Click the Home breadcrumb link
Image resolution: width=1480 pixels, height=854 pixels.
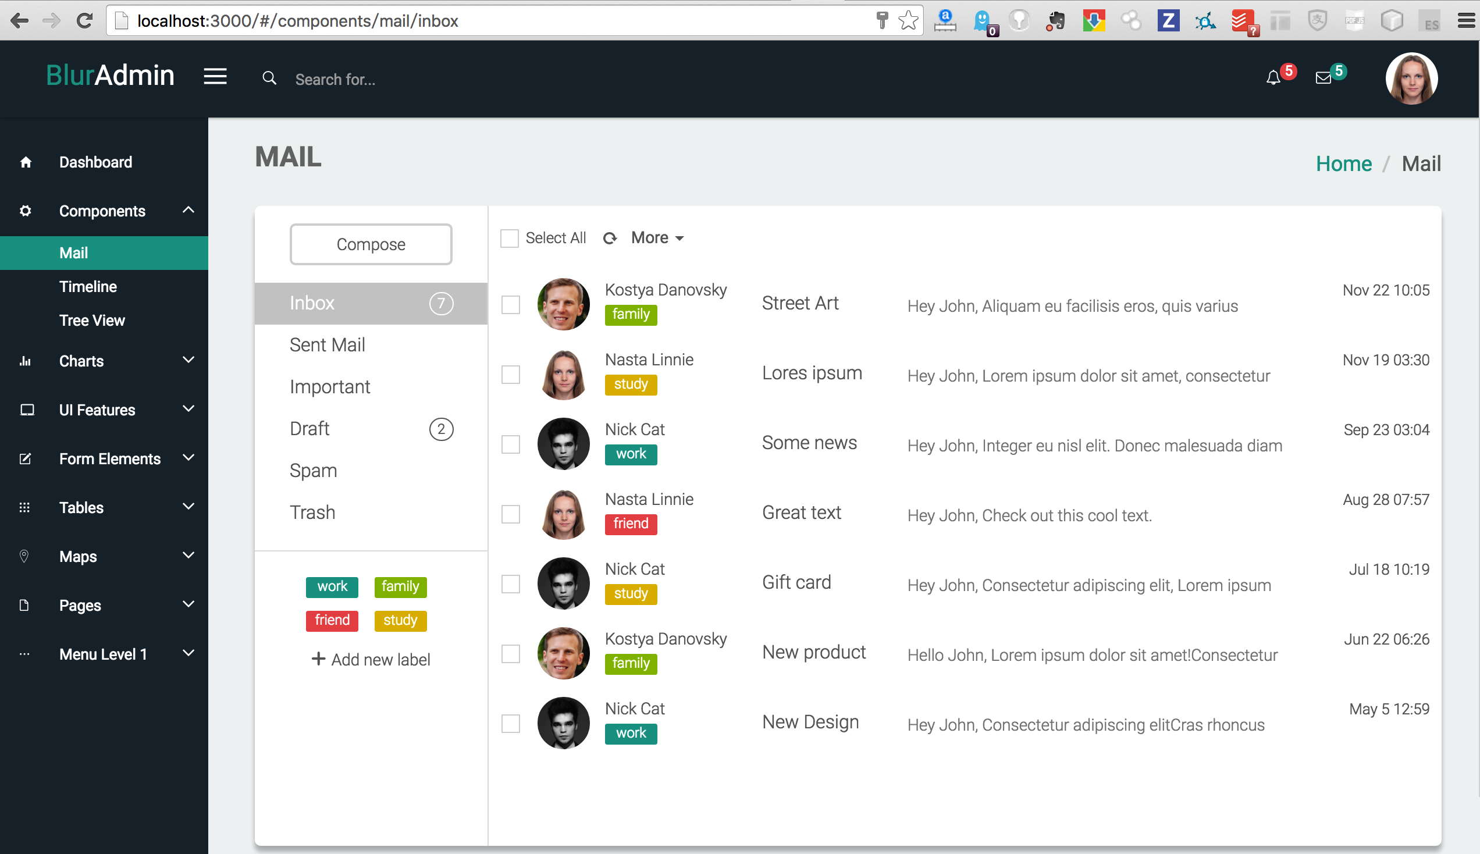[1343, 163]
